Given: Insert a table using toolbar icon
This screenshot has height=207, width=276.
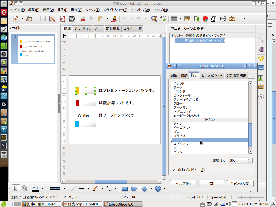Looking at the screenshot, I should point(174,19).
